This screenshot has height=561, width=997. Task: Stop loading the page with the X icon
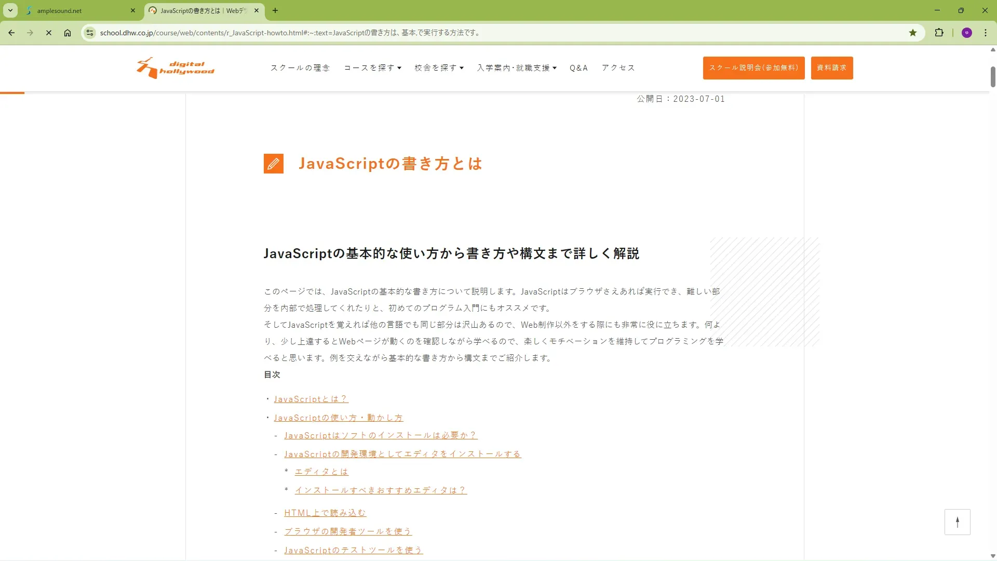[x=49, y=33]
